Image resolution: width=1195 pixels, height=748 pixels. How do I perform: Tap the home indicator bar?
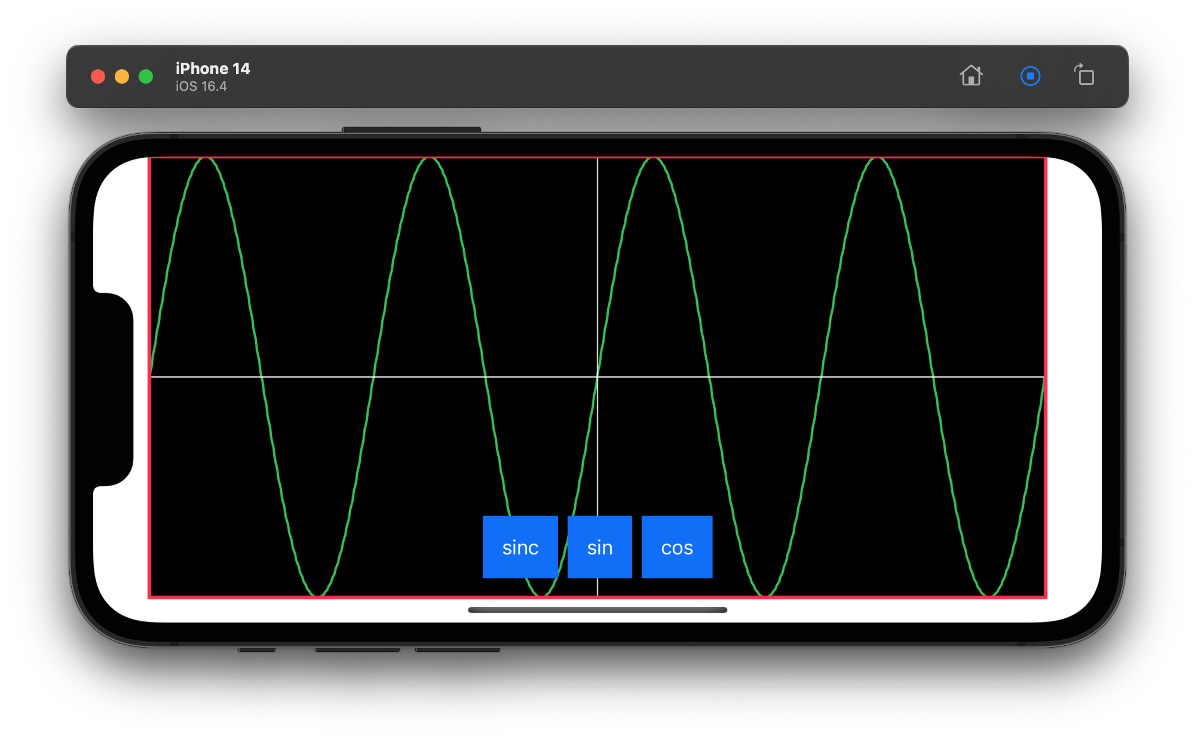point(597,610)
